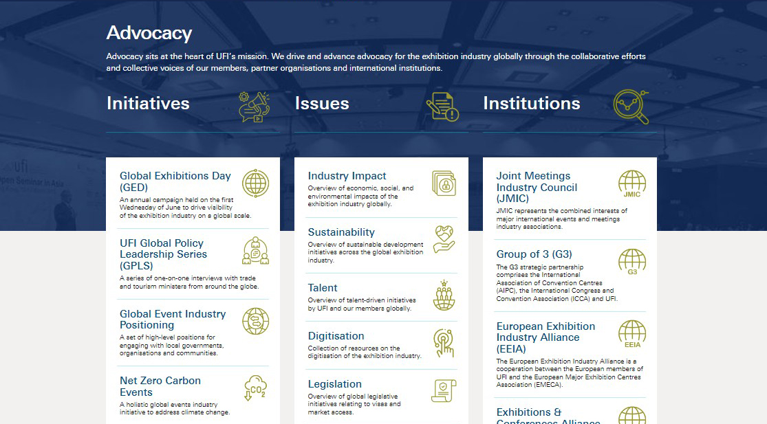
Task: Click 'The G3 strategic partnership' description
Action: [x=557, y=283]
